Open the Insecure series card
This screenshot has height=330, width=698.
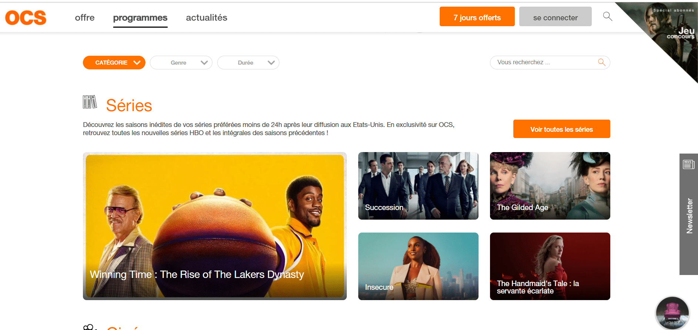pyautogui.click(x=418, y=266)
